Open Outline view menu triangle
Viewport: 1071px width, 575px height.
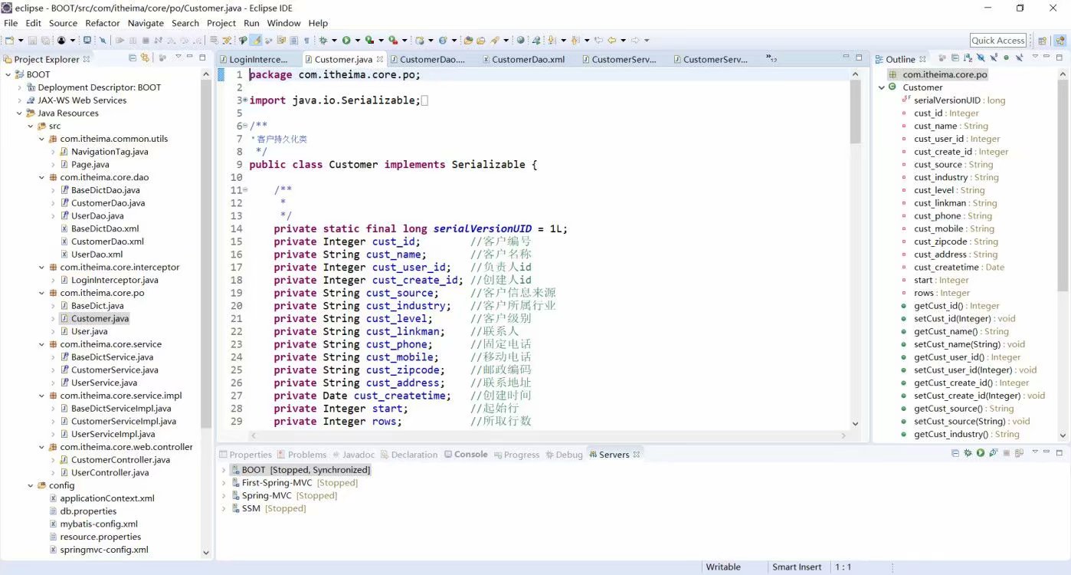1035,56
